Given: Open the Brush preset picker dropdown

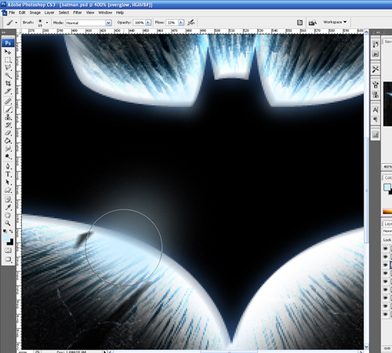Looking at the screenshot, I should click(x=47, y=23).
